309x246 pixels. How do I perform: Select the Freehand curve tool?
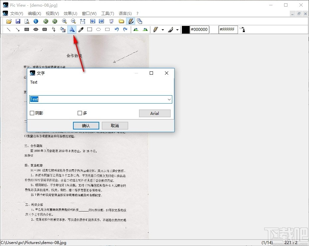[54, 30]
